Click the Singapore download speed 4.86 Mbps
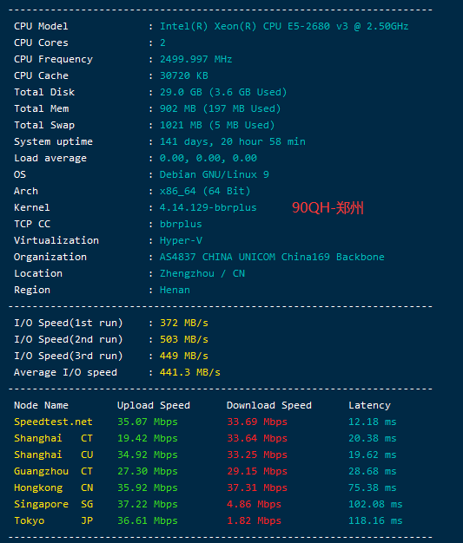463x543 pixels. pos(254,504)
